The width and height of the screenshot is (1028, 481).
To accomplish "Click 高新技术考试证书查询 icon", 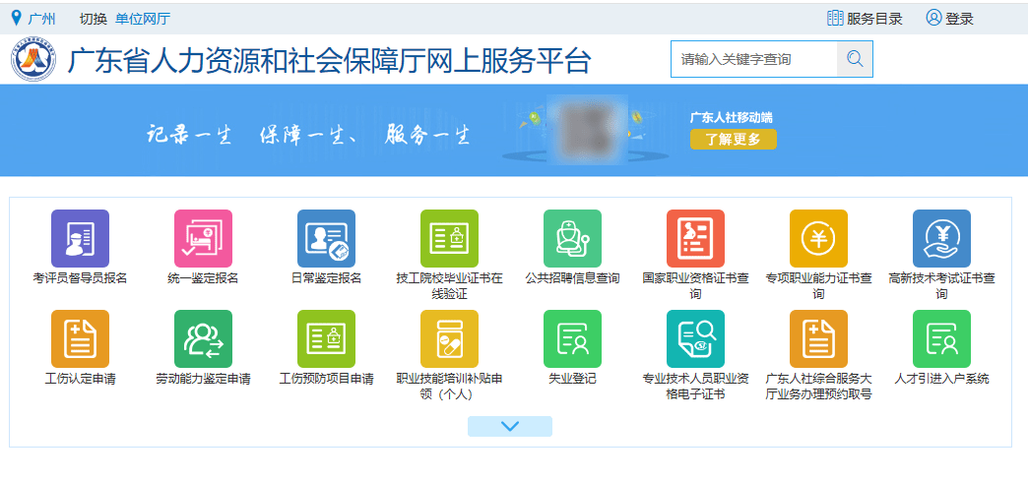I will point(941,239).
